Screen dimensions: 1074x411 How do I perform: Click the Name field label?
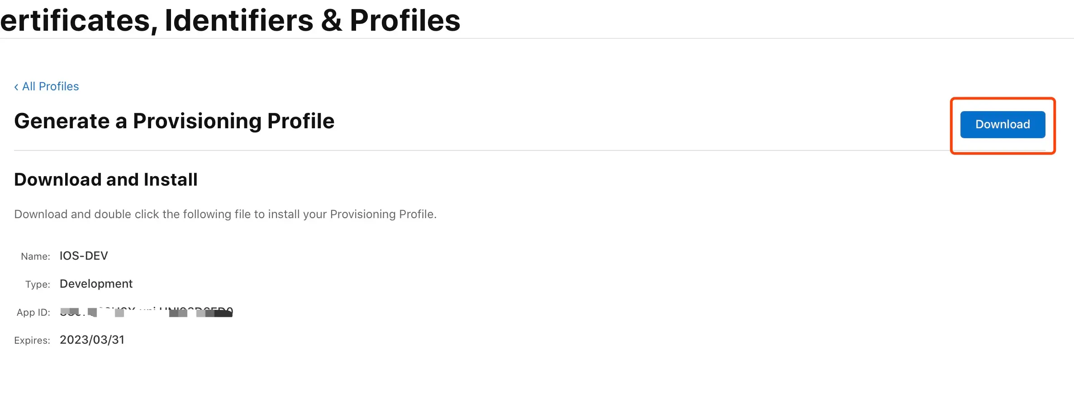(35, 256)
